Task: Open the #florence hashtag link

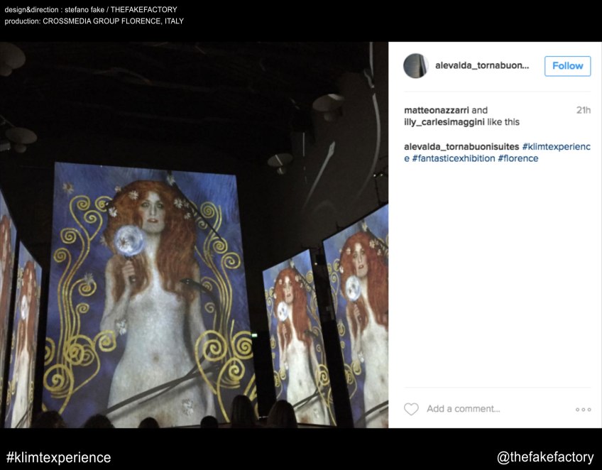Action: click(x=518, y=158)
